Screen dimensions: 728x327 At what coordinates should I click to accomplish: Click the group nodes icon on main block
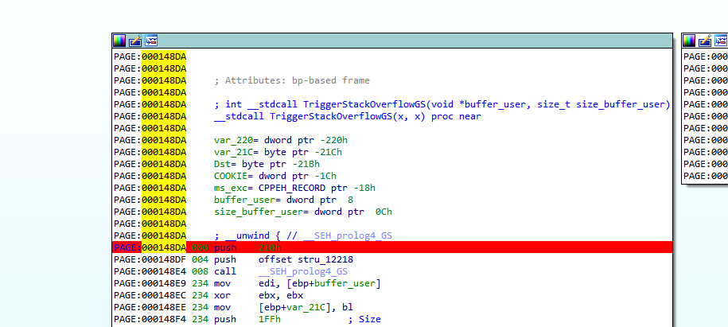tap(151, 41)
